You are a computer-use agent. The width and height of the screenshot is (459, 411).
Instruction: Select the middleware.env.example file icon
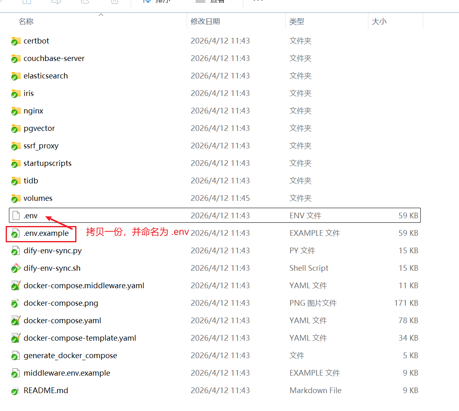click(x=16, y=373)
